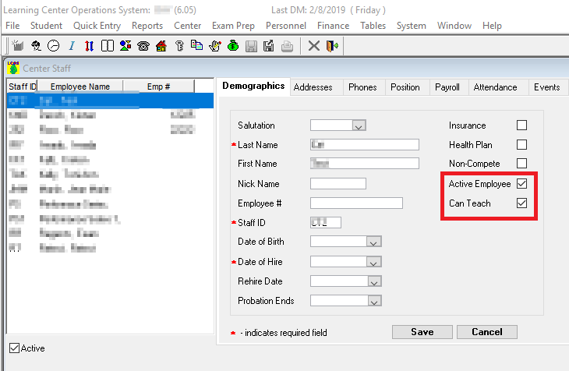
Task: Click the Staff ID input field
Action: tap(326, 223)
